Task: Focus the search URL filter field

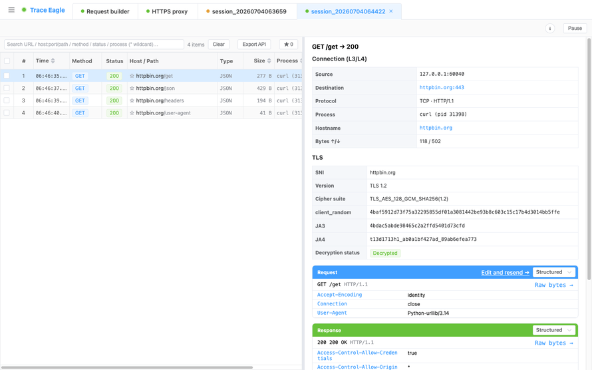Action: [94, 44]
